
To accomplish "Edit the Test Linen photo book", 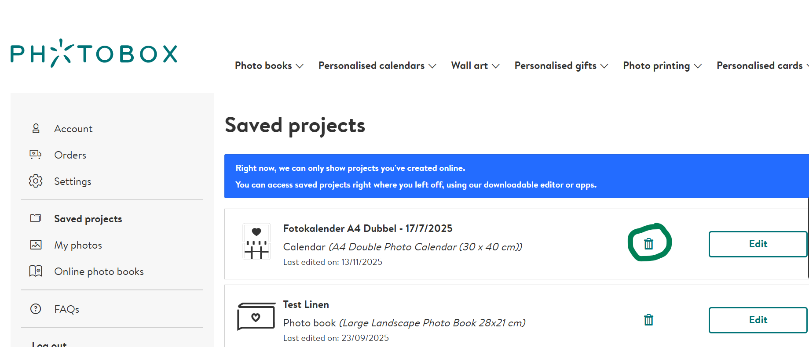I will 758,320.
